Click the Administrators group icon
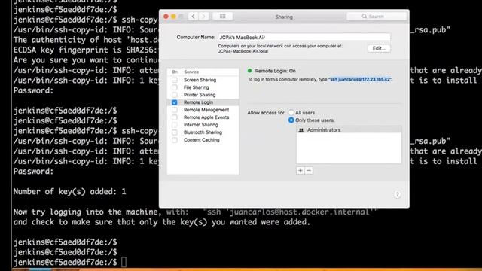Screen dimensions: 482x271 (x=301, y=130)
